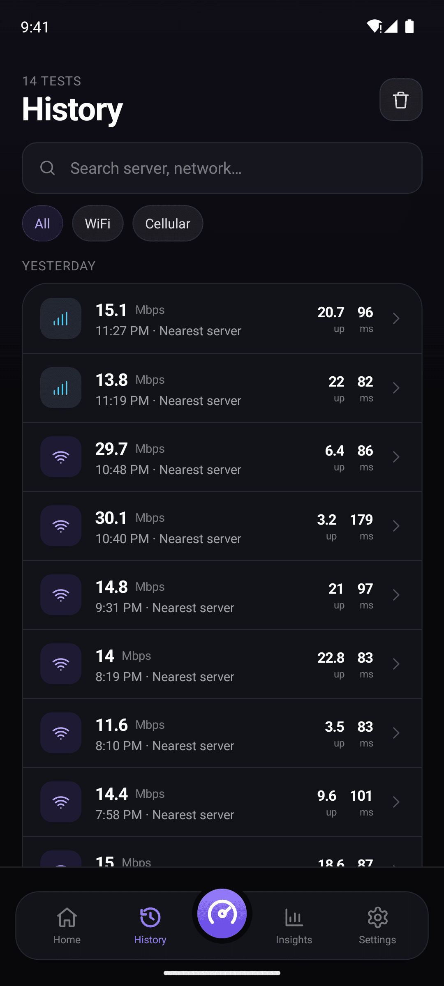Expand the 11:19 PM test via its chevron
This screenshot has height=986, width=444.
[396, 388]
